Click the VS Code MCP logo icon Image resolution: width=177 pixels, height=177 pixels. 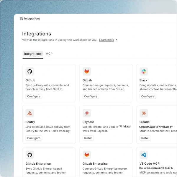(x=144, y=155)
